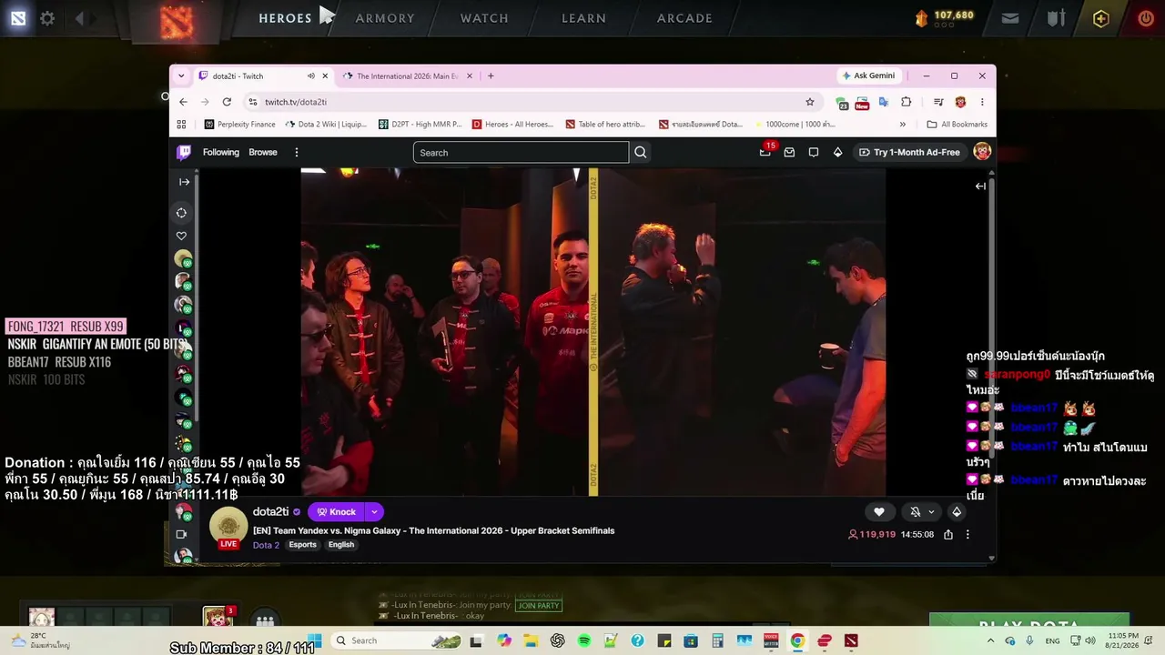This screenshot has height=655, width=1165.
Task: Open Dota 2 mail inbox icon
Action: 1010,18
